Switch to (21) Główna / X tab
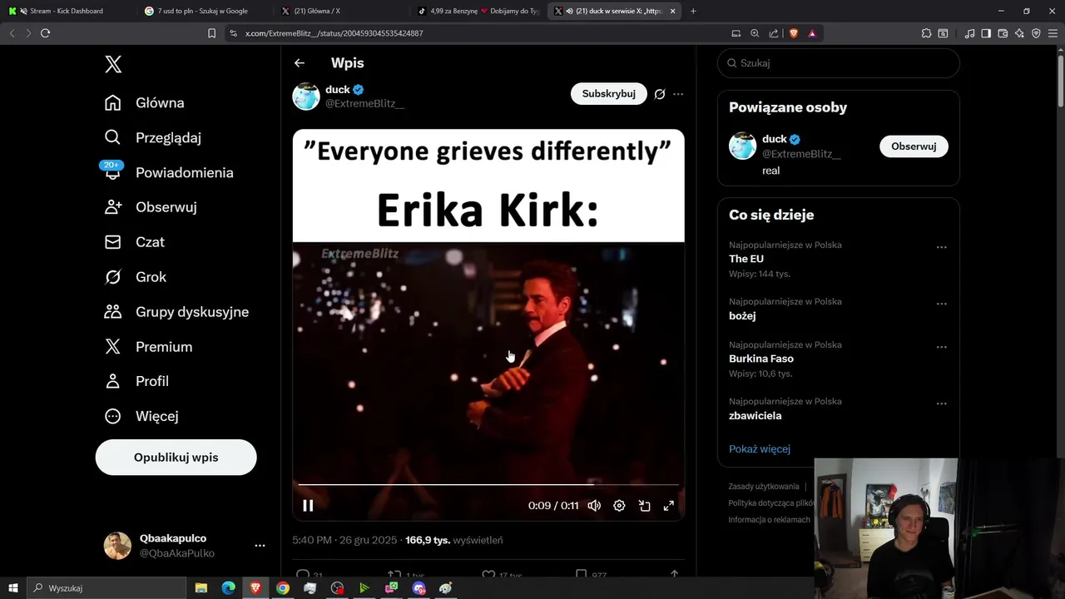 [x=342, y=11]
